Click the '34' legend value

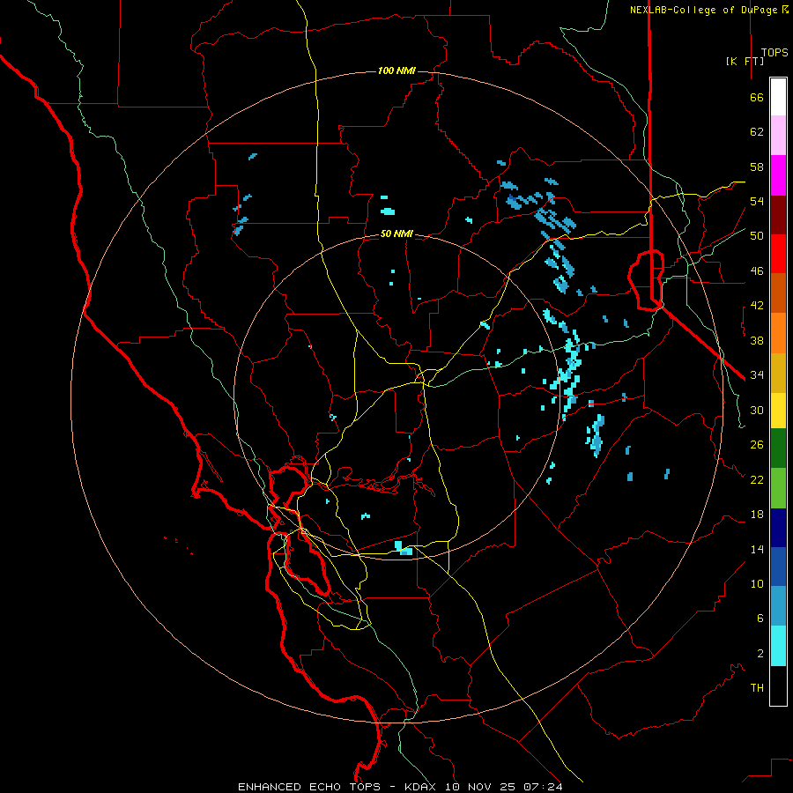(757, 375)
